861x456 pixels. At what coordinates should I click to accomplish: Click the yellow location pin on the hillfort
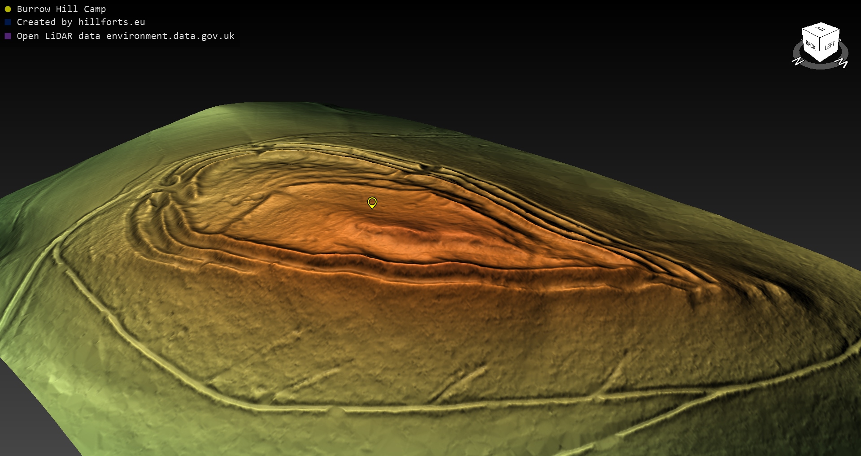tap(372, 203)
